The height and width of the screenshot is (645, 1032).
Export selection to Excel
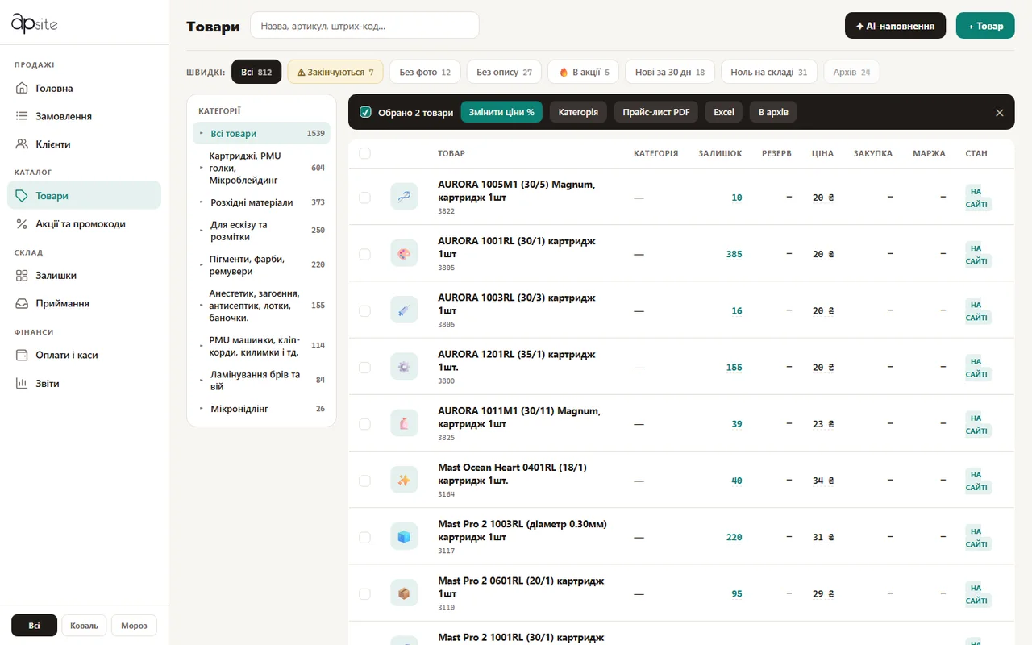(x=724, y=112)
